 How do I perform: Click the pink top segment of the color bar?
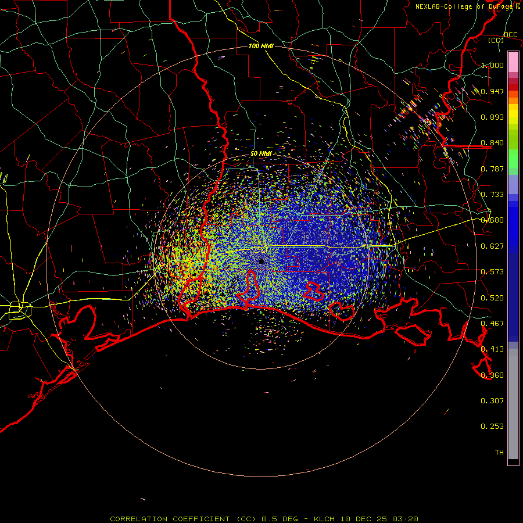513,62
